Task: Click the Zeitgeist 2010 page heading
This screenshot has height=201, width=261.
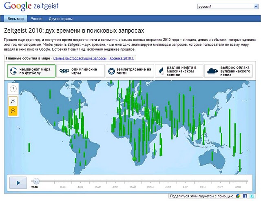Action: pyautogui.click(x=74, y=31)
